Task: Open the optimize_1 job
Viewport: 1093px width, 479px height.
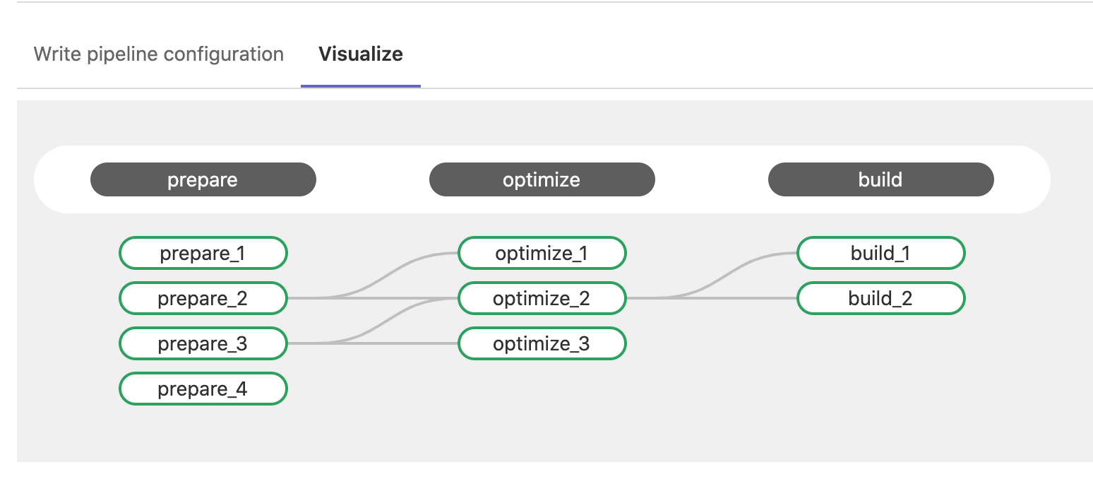Action: (x=542, y=253)
